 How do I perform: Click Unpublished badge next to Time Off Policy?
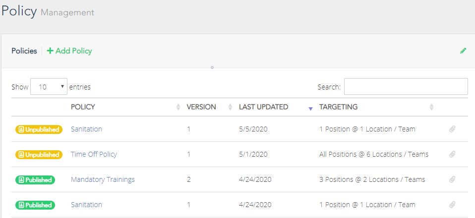point(39,155)
